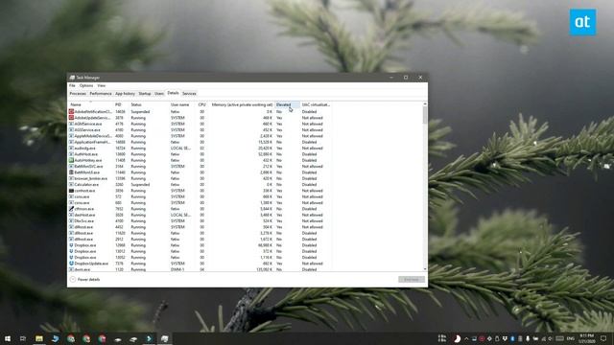Click the taskbar clock and date
The height and width of the screenshot is (345, 614).
586,338
